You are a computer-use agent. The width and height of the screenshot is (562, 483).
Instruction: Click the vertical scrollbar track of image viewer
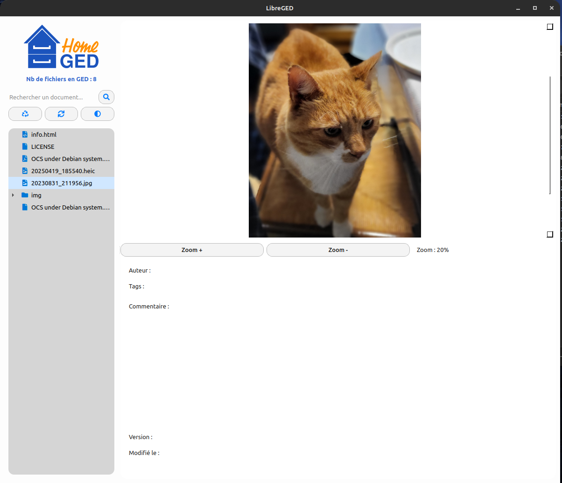[550, 135]
